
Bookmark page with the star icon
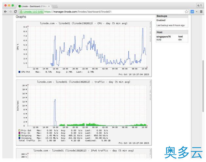click(x=186, y=12)
